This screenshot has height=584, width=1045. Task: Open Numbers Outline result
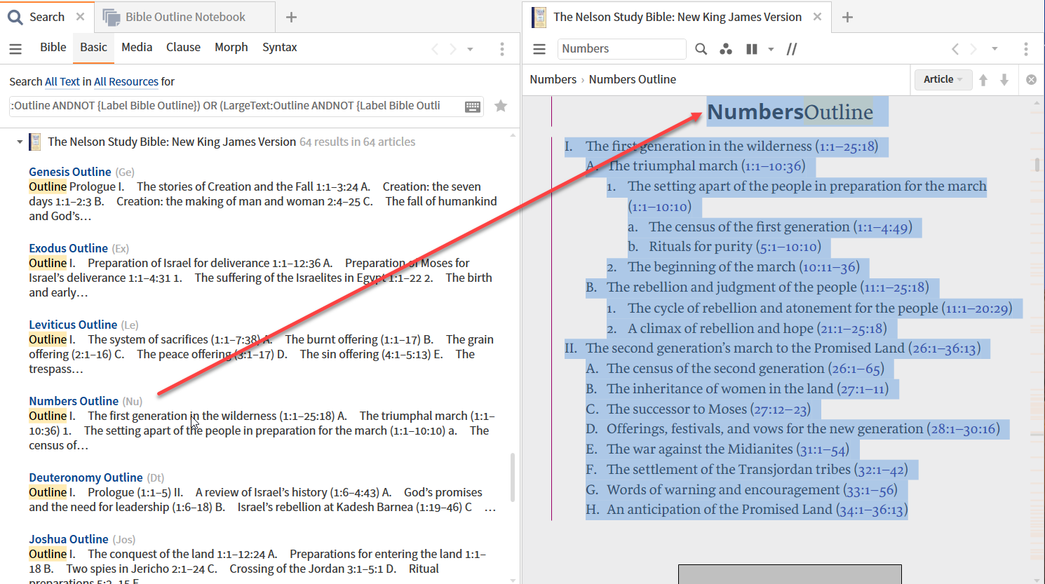(x=74, y=401)
